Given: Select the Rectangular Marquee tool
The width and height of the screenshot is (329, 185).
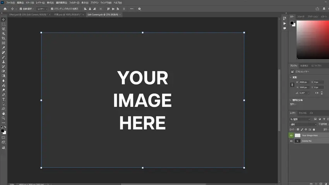Looking at the screenshot, I should coord(3,24).
